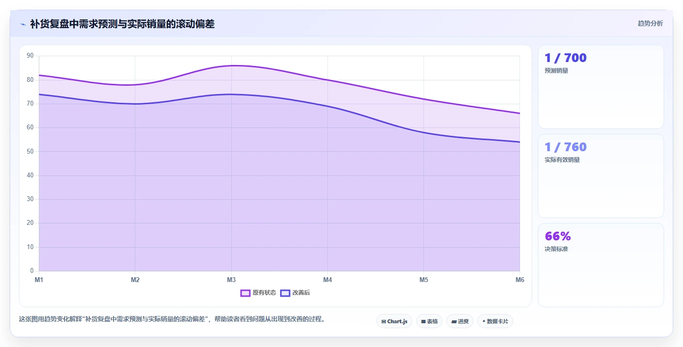
Task: Select the 数据卡片 tag
Action: tap(495, 321)
